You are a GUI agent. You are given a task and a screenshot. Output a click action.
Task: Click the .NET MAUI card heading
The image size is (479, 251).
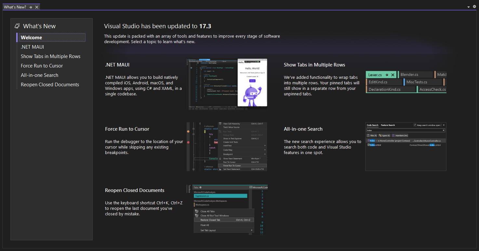[117, 65]
